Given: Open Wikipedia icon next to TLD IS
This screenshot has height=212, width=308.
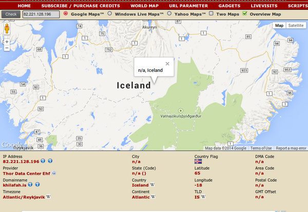Looking at the screenshot, I should click(203, 197).
